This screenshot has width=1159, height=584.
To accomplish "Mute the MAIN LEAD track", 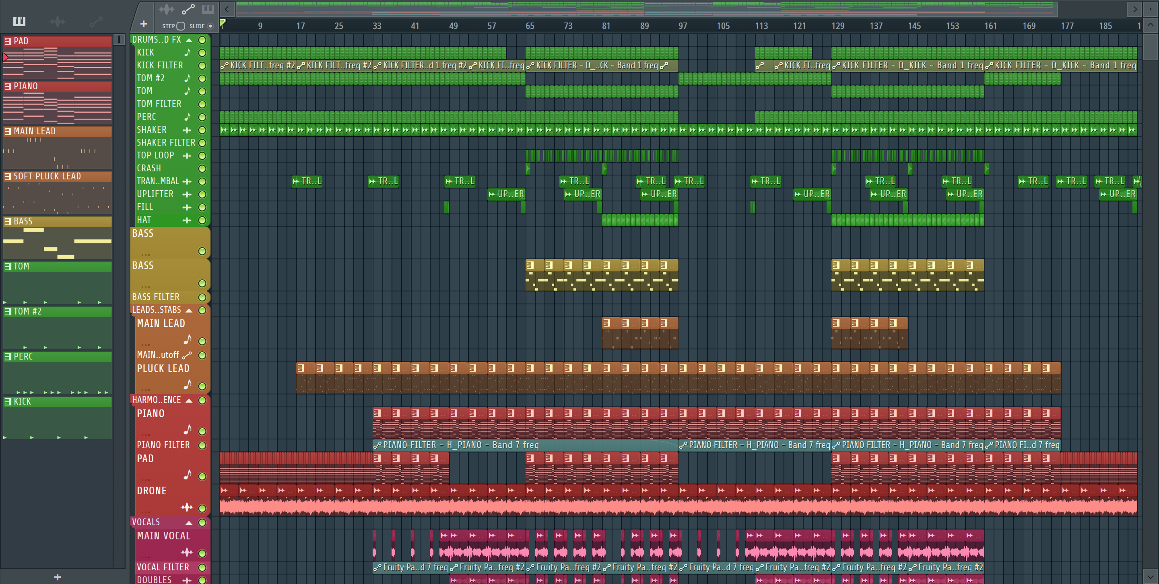I will (202, 341).
